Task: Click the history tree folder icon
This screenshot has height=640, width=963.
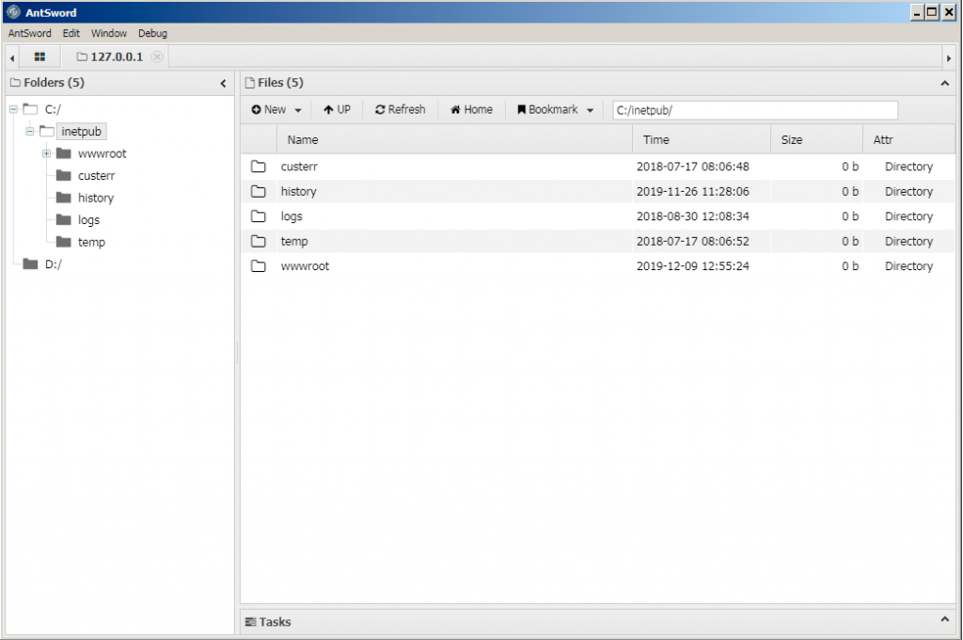Action: 64,198
